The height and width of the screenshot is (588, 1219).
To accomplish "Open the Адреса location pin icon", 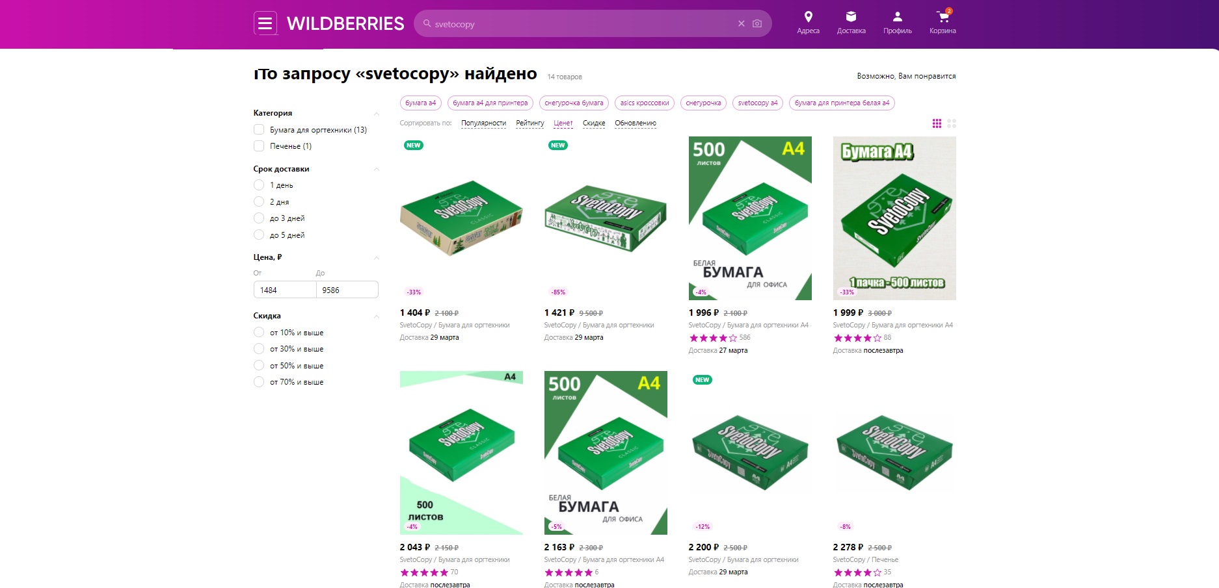I will [808, 18].
